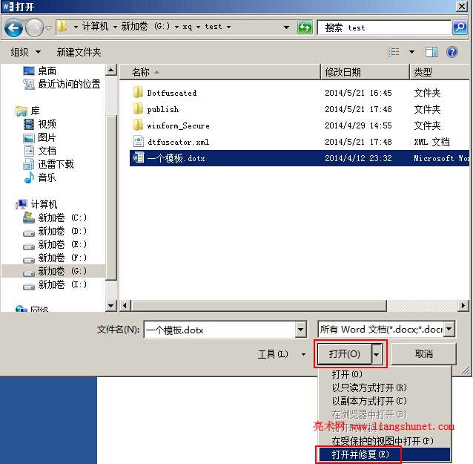Click 新加卷 (G:) breadcrumb segment
Viewport: 473px width, 464px height.
pyautogui.click(x=145, y=27)
